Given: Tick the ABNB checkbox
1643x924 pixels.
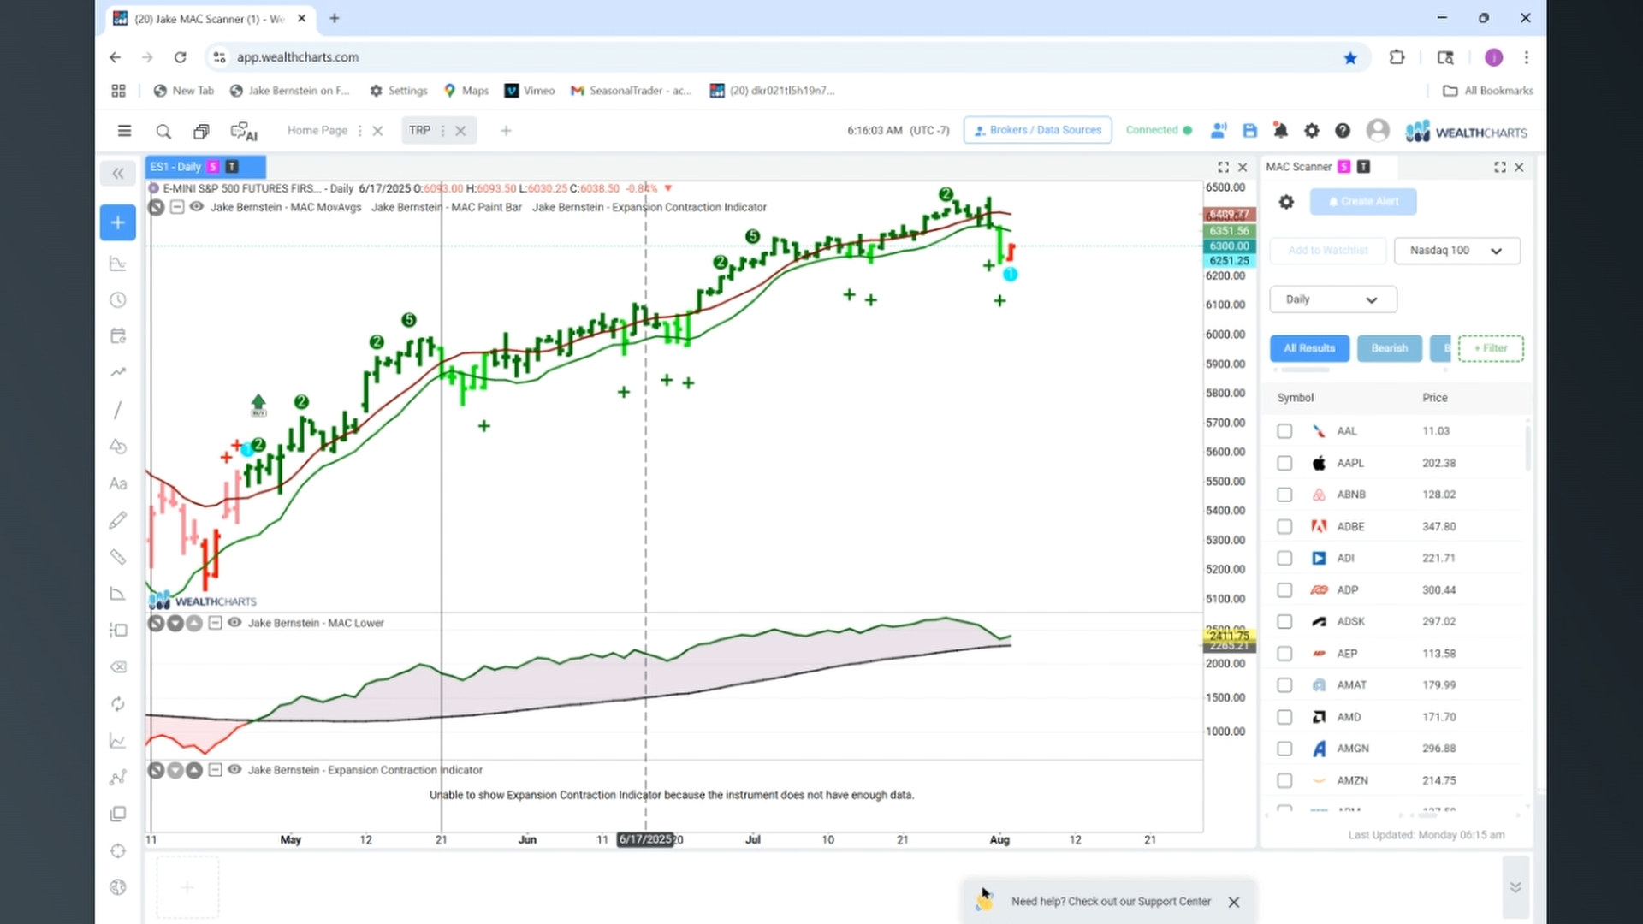Looking at the screenshot, I should click(x=1284, y=495).
